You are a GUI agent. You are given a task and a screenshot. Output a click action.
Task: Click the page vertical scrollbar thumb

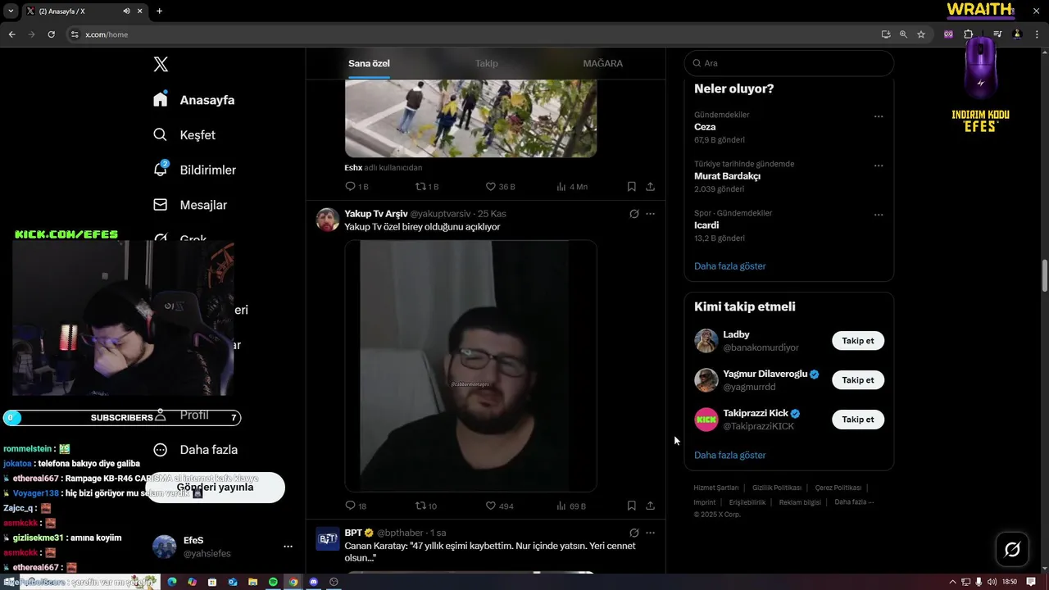coord(1044,275)
